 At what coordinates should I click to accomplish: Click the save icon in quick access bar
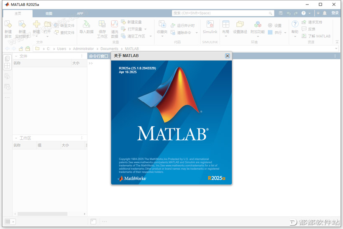click(x=281, y=13)
